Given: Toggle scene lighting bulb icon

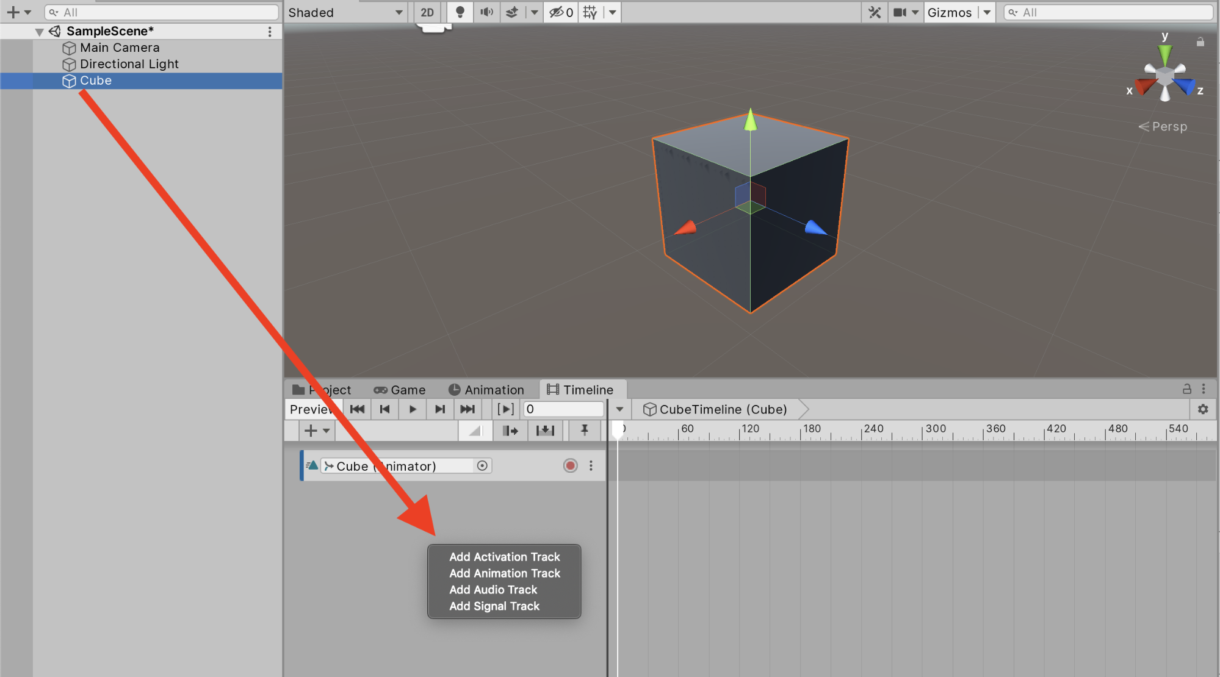Looking at the screenshot, I should click(460, 12).
